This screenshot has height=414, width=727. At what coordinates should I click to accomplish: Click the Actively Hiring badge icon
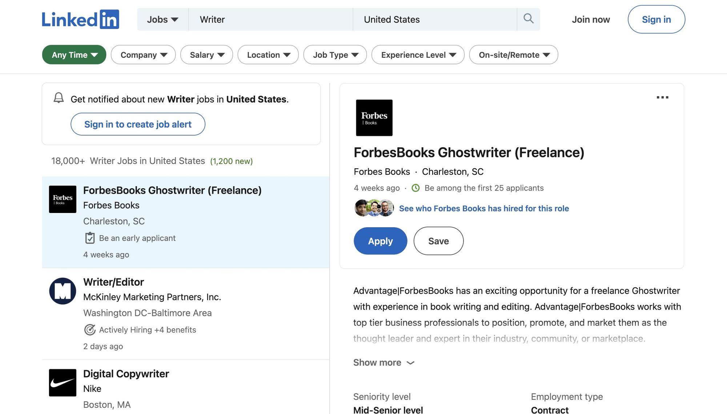[90, 330]
